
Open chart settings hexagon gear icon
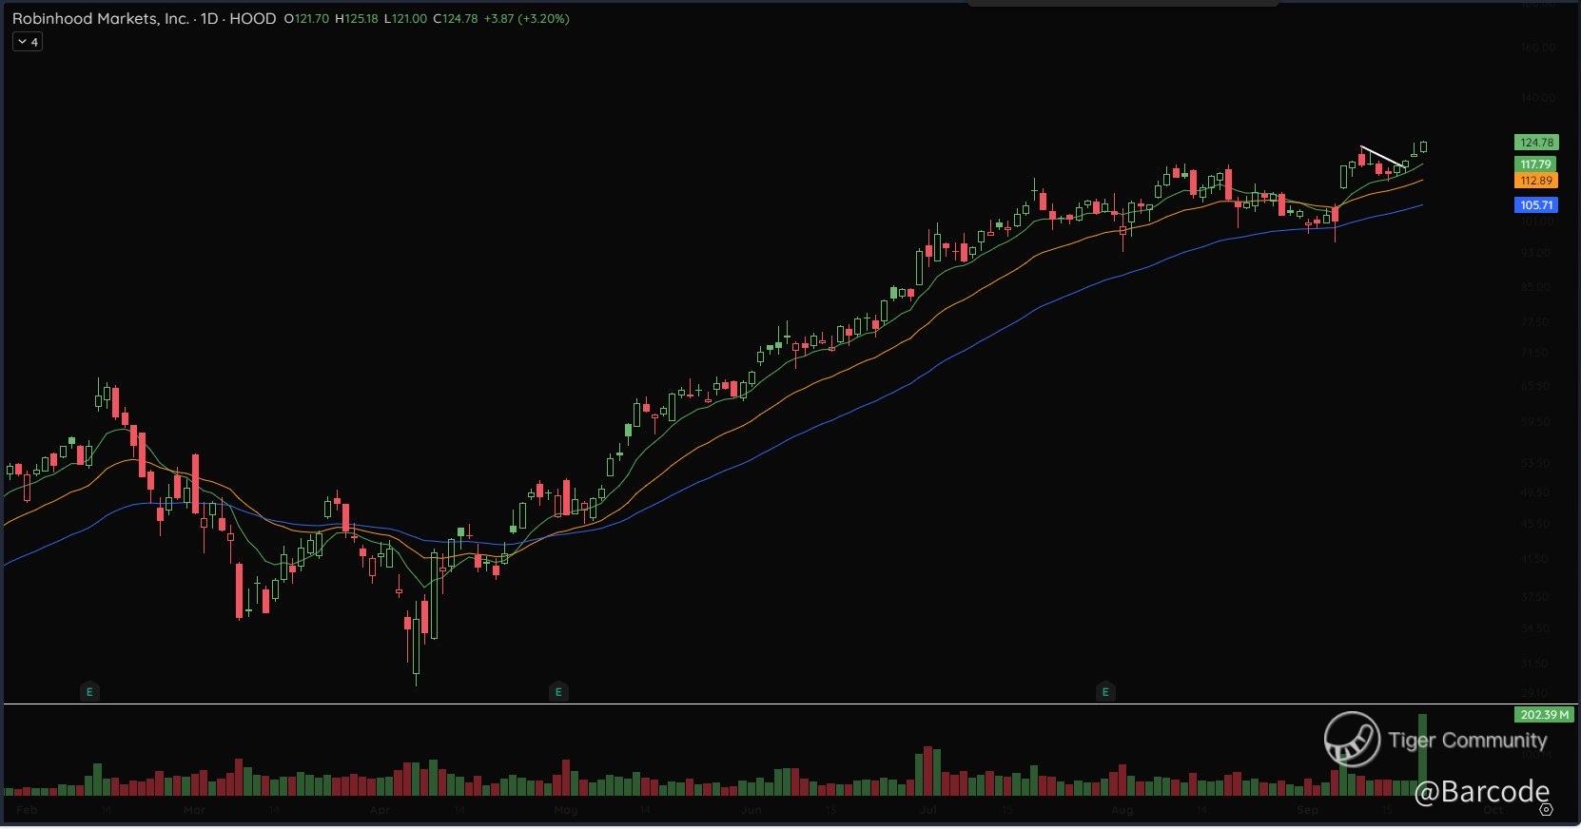1546,811
